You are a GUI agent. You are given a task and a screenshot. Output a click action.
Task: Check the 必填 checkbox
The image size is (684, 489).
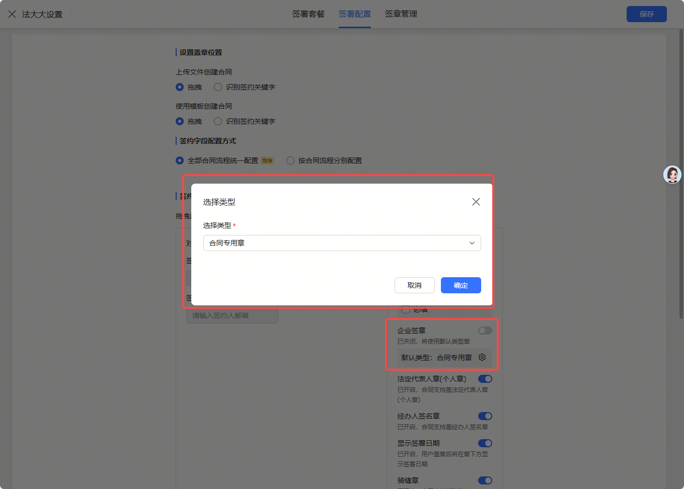(x=406, y=309)
